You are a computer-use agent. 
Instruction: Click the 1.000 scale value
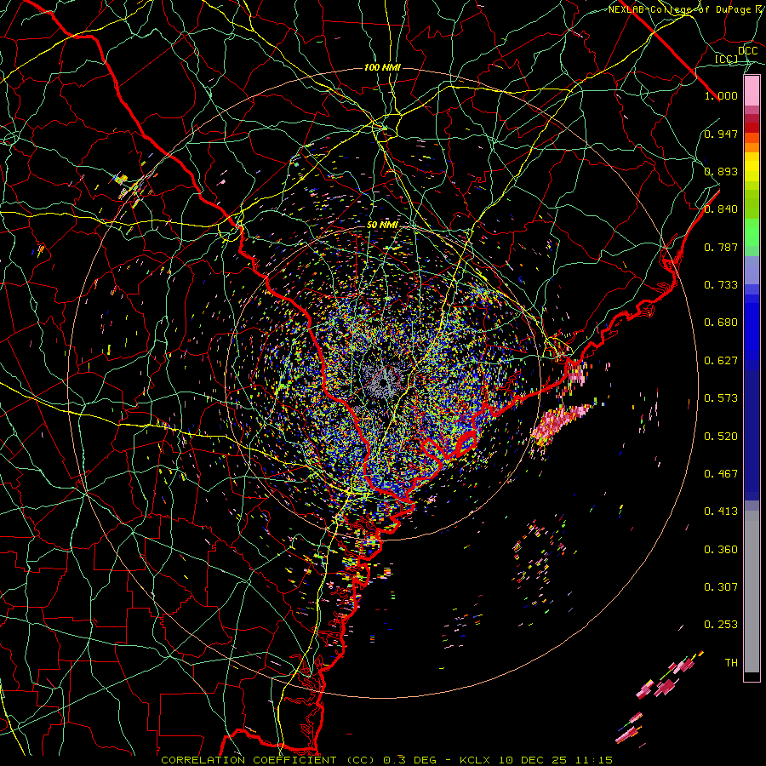pyautogui.click(x=721, y=95)
